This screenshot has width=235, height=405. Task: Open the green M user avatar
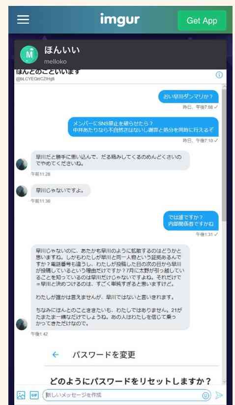tap(29, 55)
